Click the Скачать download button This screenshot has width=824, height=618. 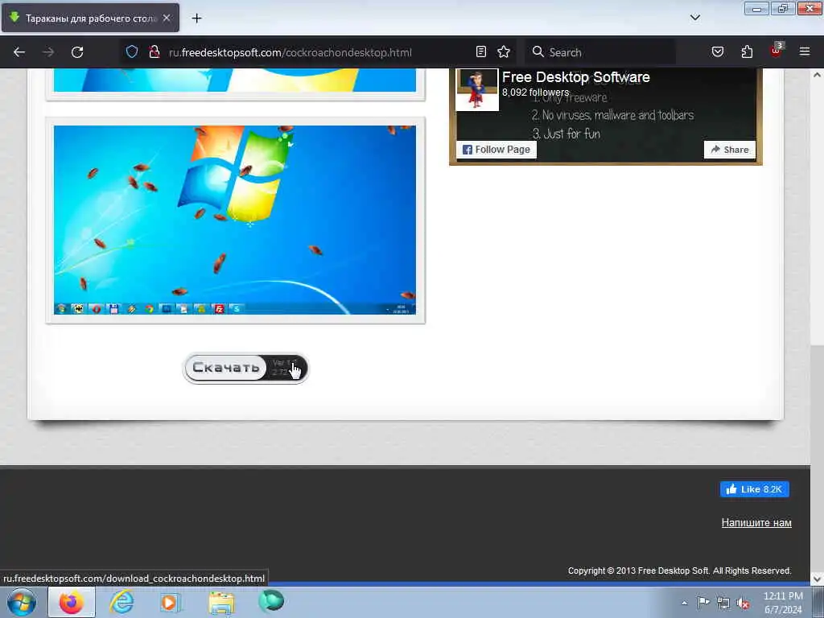(x=245, y=368)
